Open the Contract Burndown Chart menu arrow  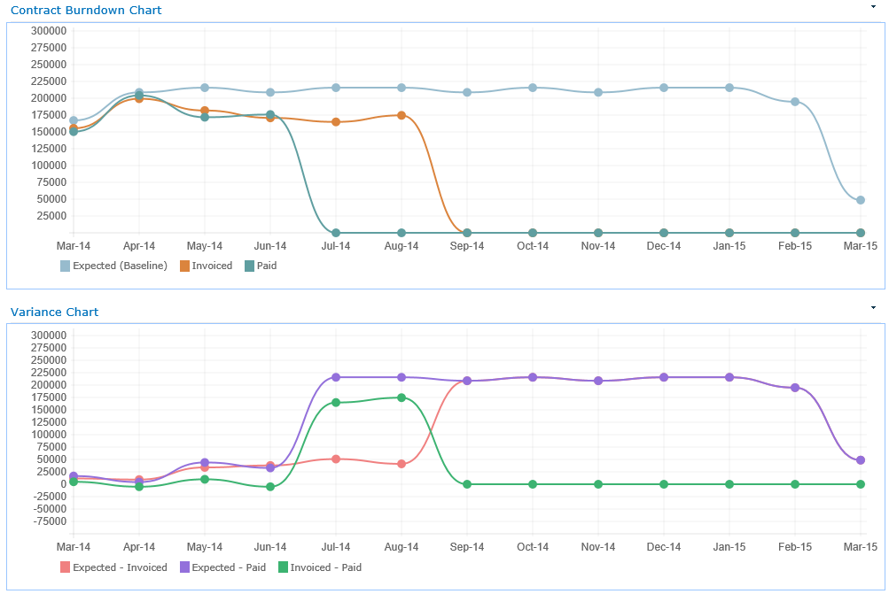point(873,5)
